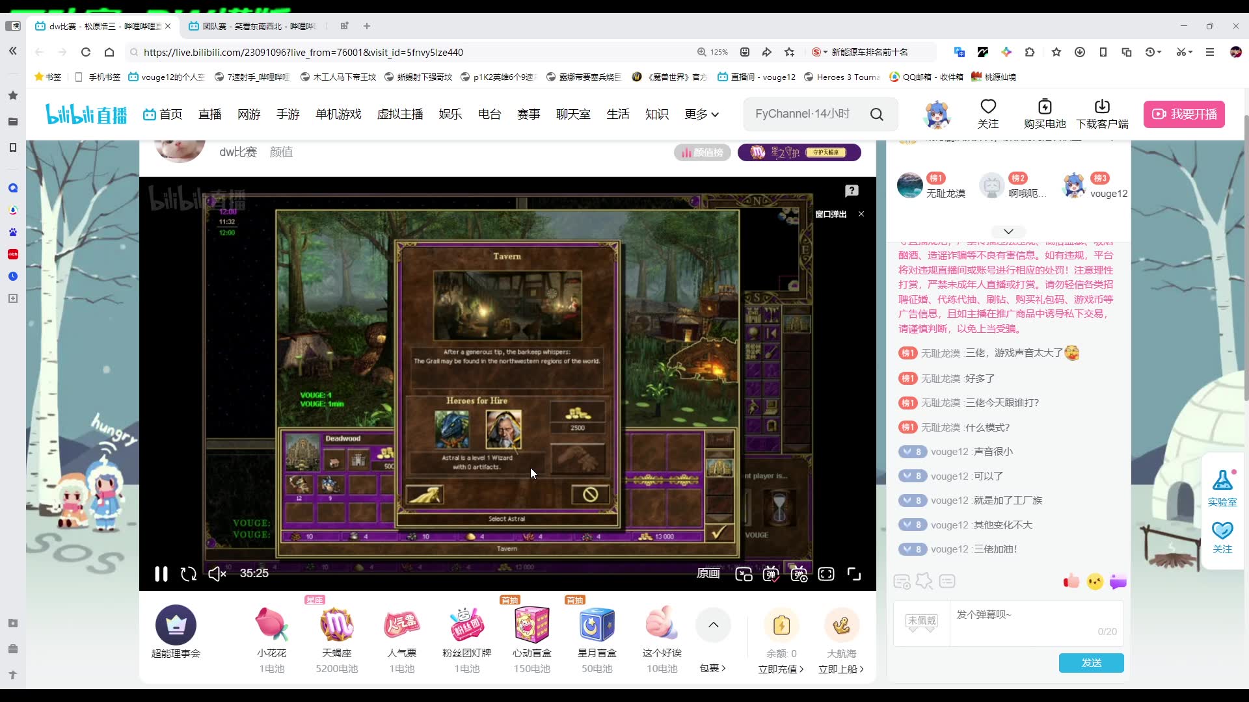This screenshot has width=1249, height=702.
Task: Switch to web fullscreen mode
Action: click(826, 574)
